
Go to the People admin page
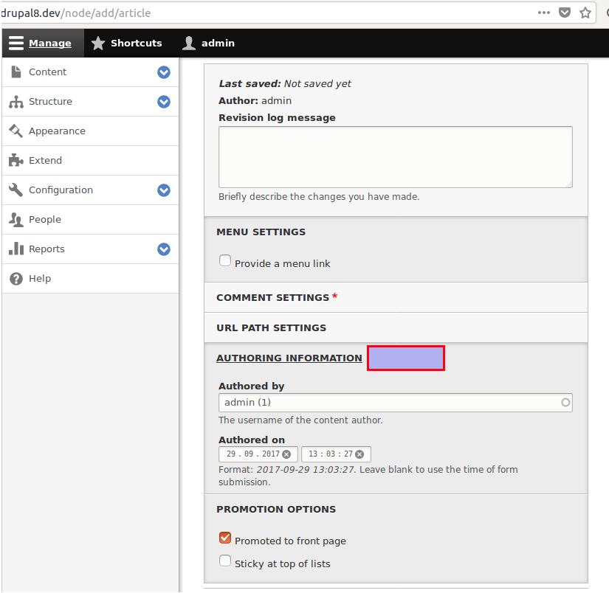point(45,220)
